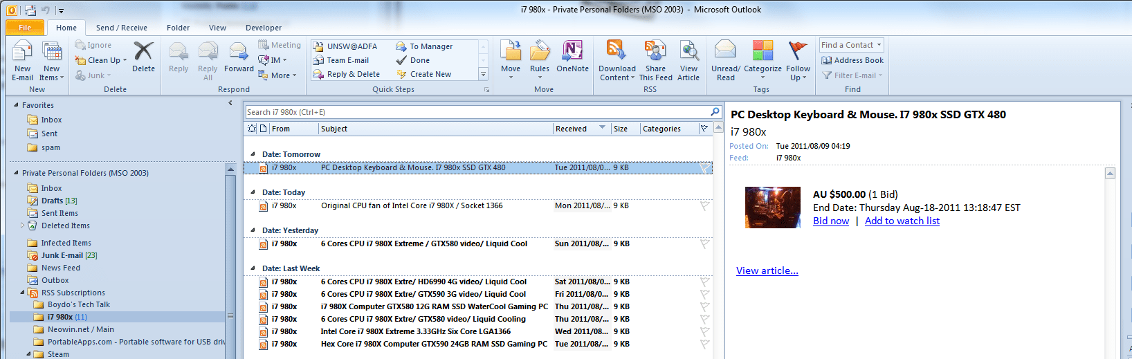Run the Team E-mail quick step
This screenshot has height=359, width=1132.
click(341, 60)
